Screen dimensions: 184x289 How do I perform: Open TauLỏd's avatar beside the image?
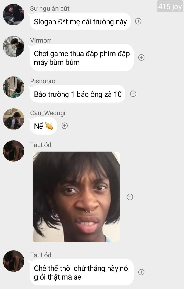[14, 151]
